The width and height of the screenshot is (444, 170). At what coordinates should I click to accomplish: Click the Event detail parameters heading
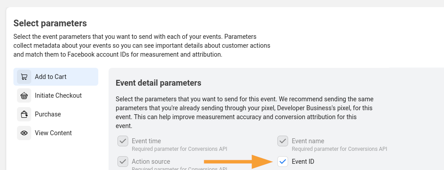click(x=159, y=83)
